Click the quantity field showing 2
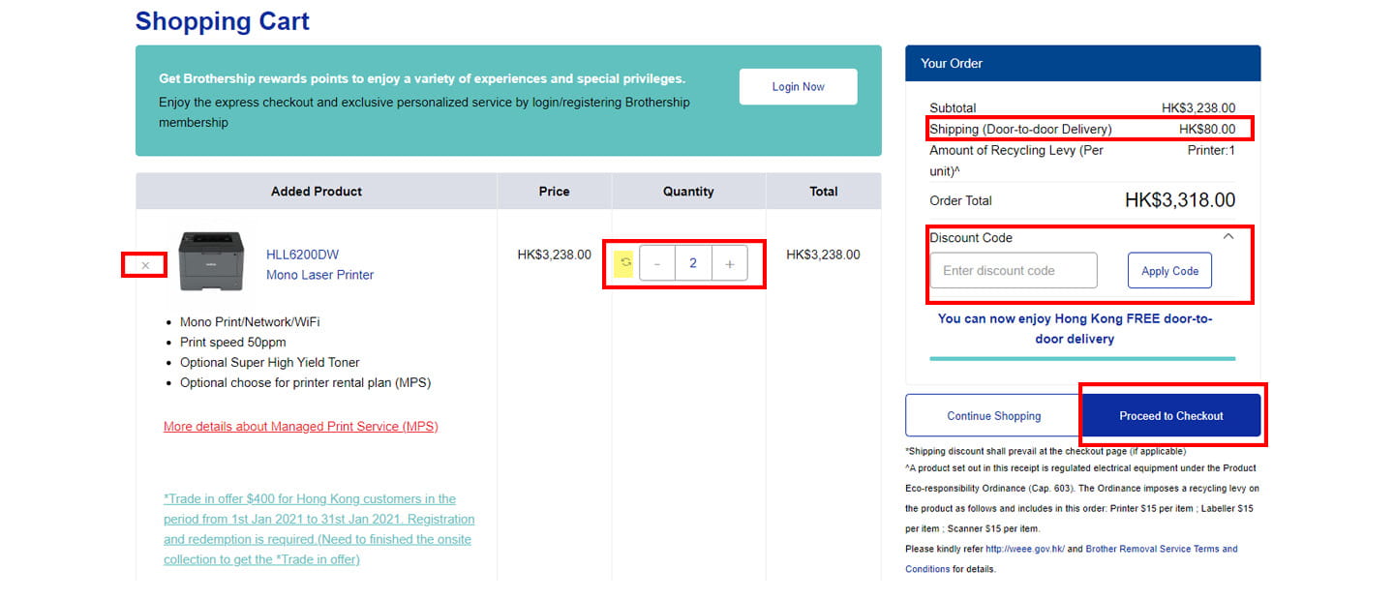 pyautogui.click(x=693, y=263)
